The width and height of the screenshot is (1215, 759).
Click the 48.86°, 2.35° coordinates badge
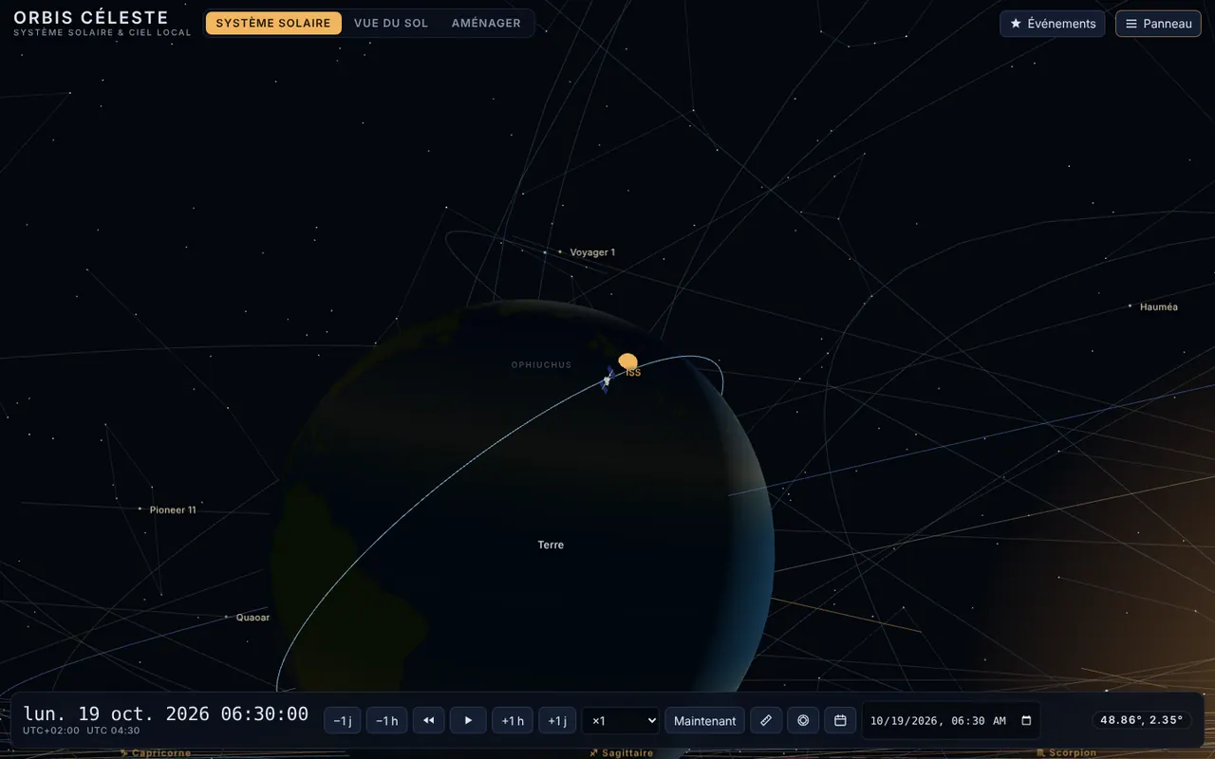tap(1141, 720)
